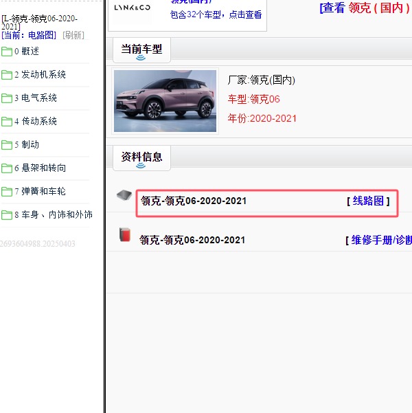Screen dimensions: 412x413
Task: Select tree item 7 弹簧和车轮
Action: coord(40,191)
